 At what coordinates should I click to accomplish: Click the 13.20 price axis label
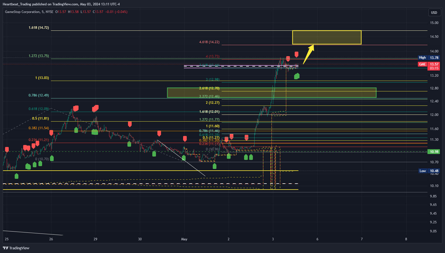click(x=434, y=76)
